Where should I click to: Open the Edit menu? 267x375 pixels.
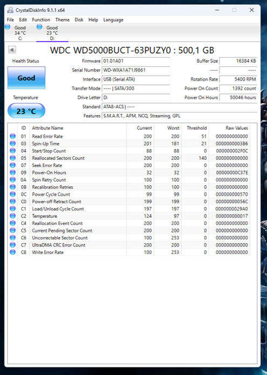tap(23, 20)
